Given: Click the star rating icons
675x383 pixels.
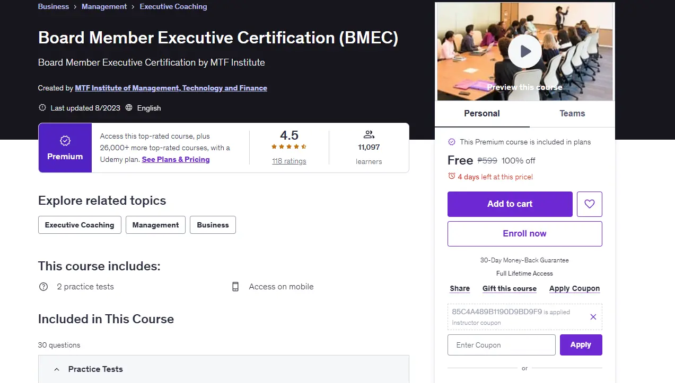Looking at the screenshot, I should coord(289,147).
